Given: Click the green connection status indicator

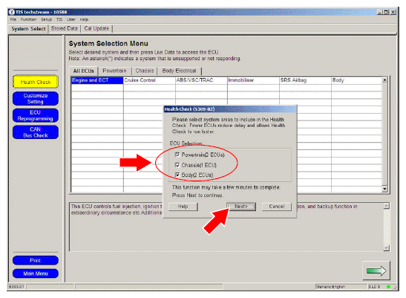Looking at the screenshot, I should [388, 287].
